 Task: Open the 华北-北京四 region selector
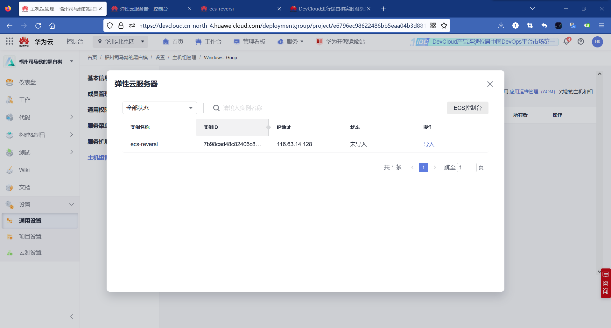click(121, 42)
